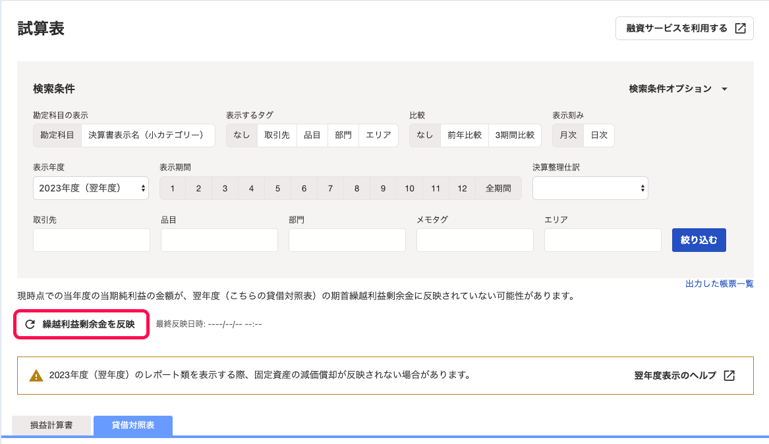Image resolution: width=769 pixels, height=444 pixels.
Task: Click the 最終反映日時 timestamp text
Action: tap(209, 324)
